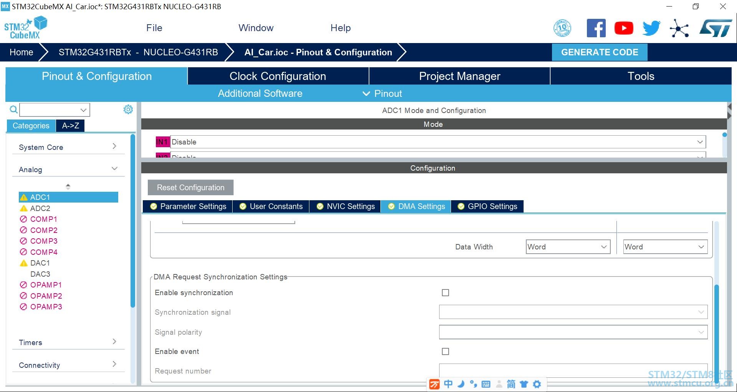The width and height of the screenshot is (737, 392).
Task: Switch to the A->Z list tab
Action: [x=70, y=126]
